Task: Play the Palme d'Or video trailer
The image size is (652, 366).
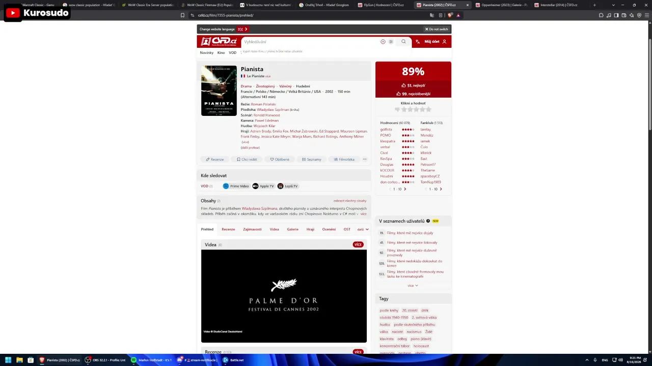Action: (x=284, y=296)
